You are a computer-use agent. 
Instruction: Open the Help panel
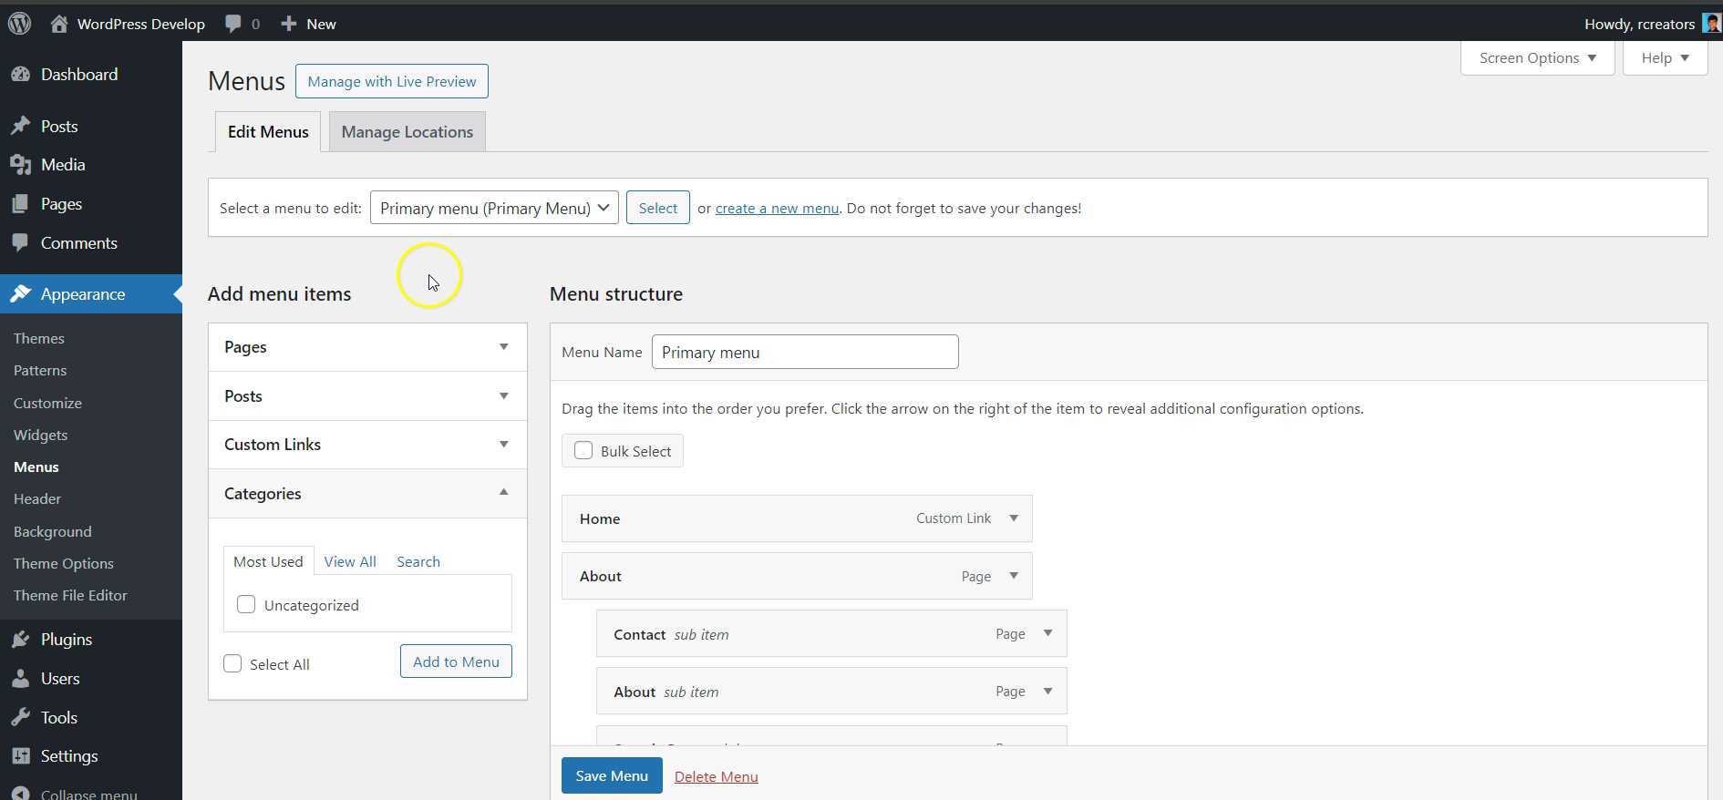pyautogui.click(x=1665, y=57)
